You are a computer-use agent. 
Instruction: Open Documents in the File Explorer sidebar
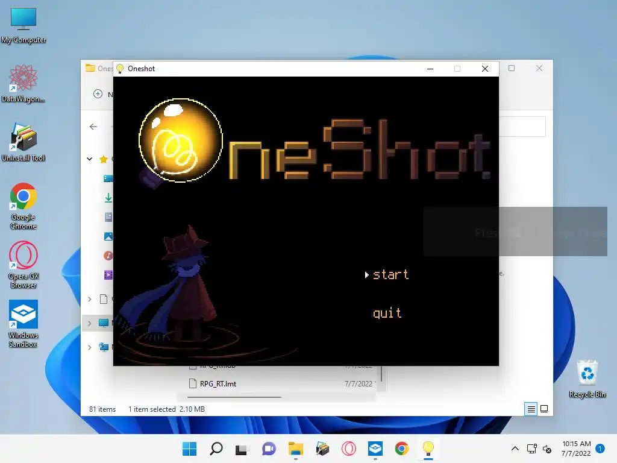pyautogui.click(x=108, y=217)
